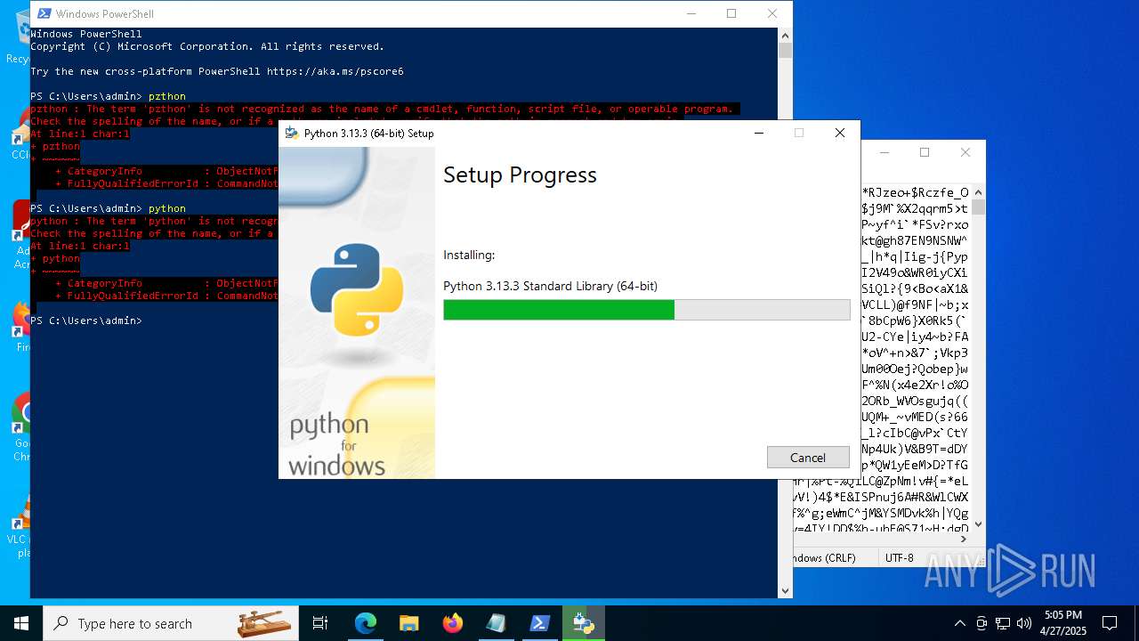Click Notepad's vertical scrollbar down arrow
The width and height of the screenshot is (1139, 641).
pos(979,524)
